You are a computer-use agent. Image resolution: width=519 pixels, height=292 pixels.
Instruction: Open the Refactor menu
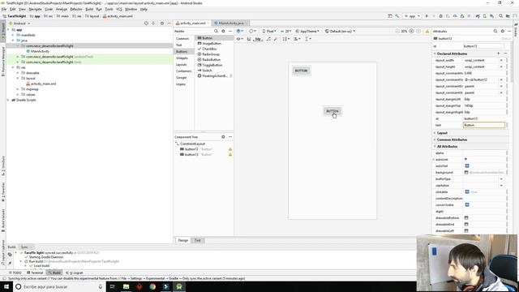pyautogui.click(x=75, y=9)
